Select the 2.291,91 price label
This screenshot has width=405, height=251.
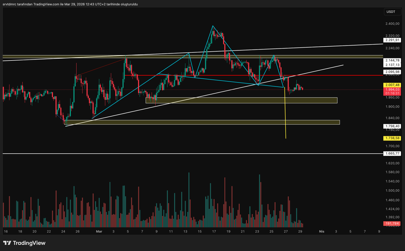(393, 40)
